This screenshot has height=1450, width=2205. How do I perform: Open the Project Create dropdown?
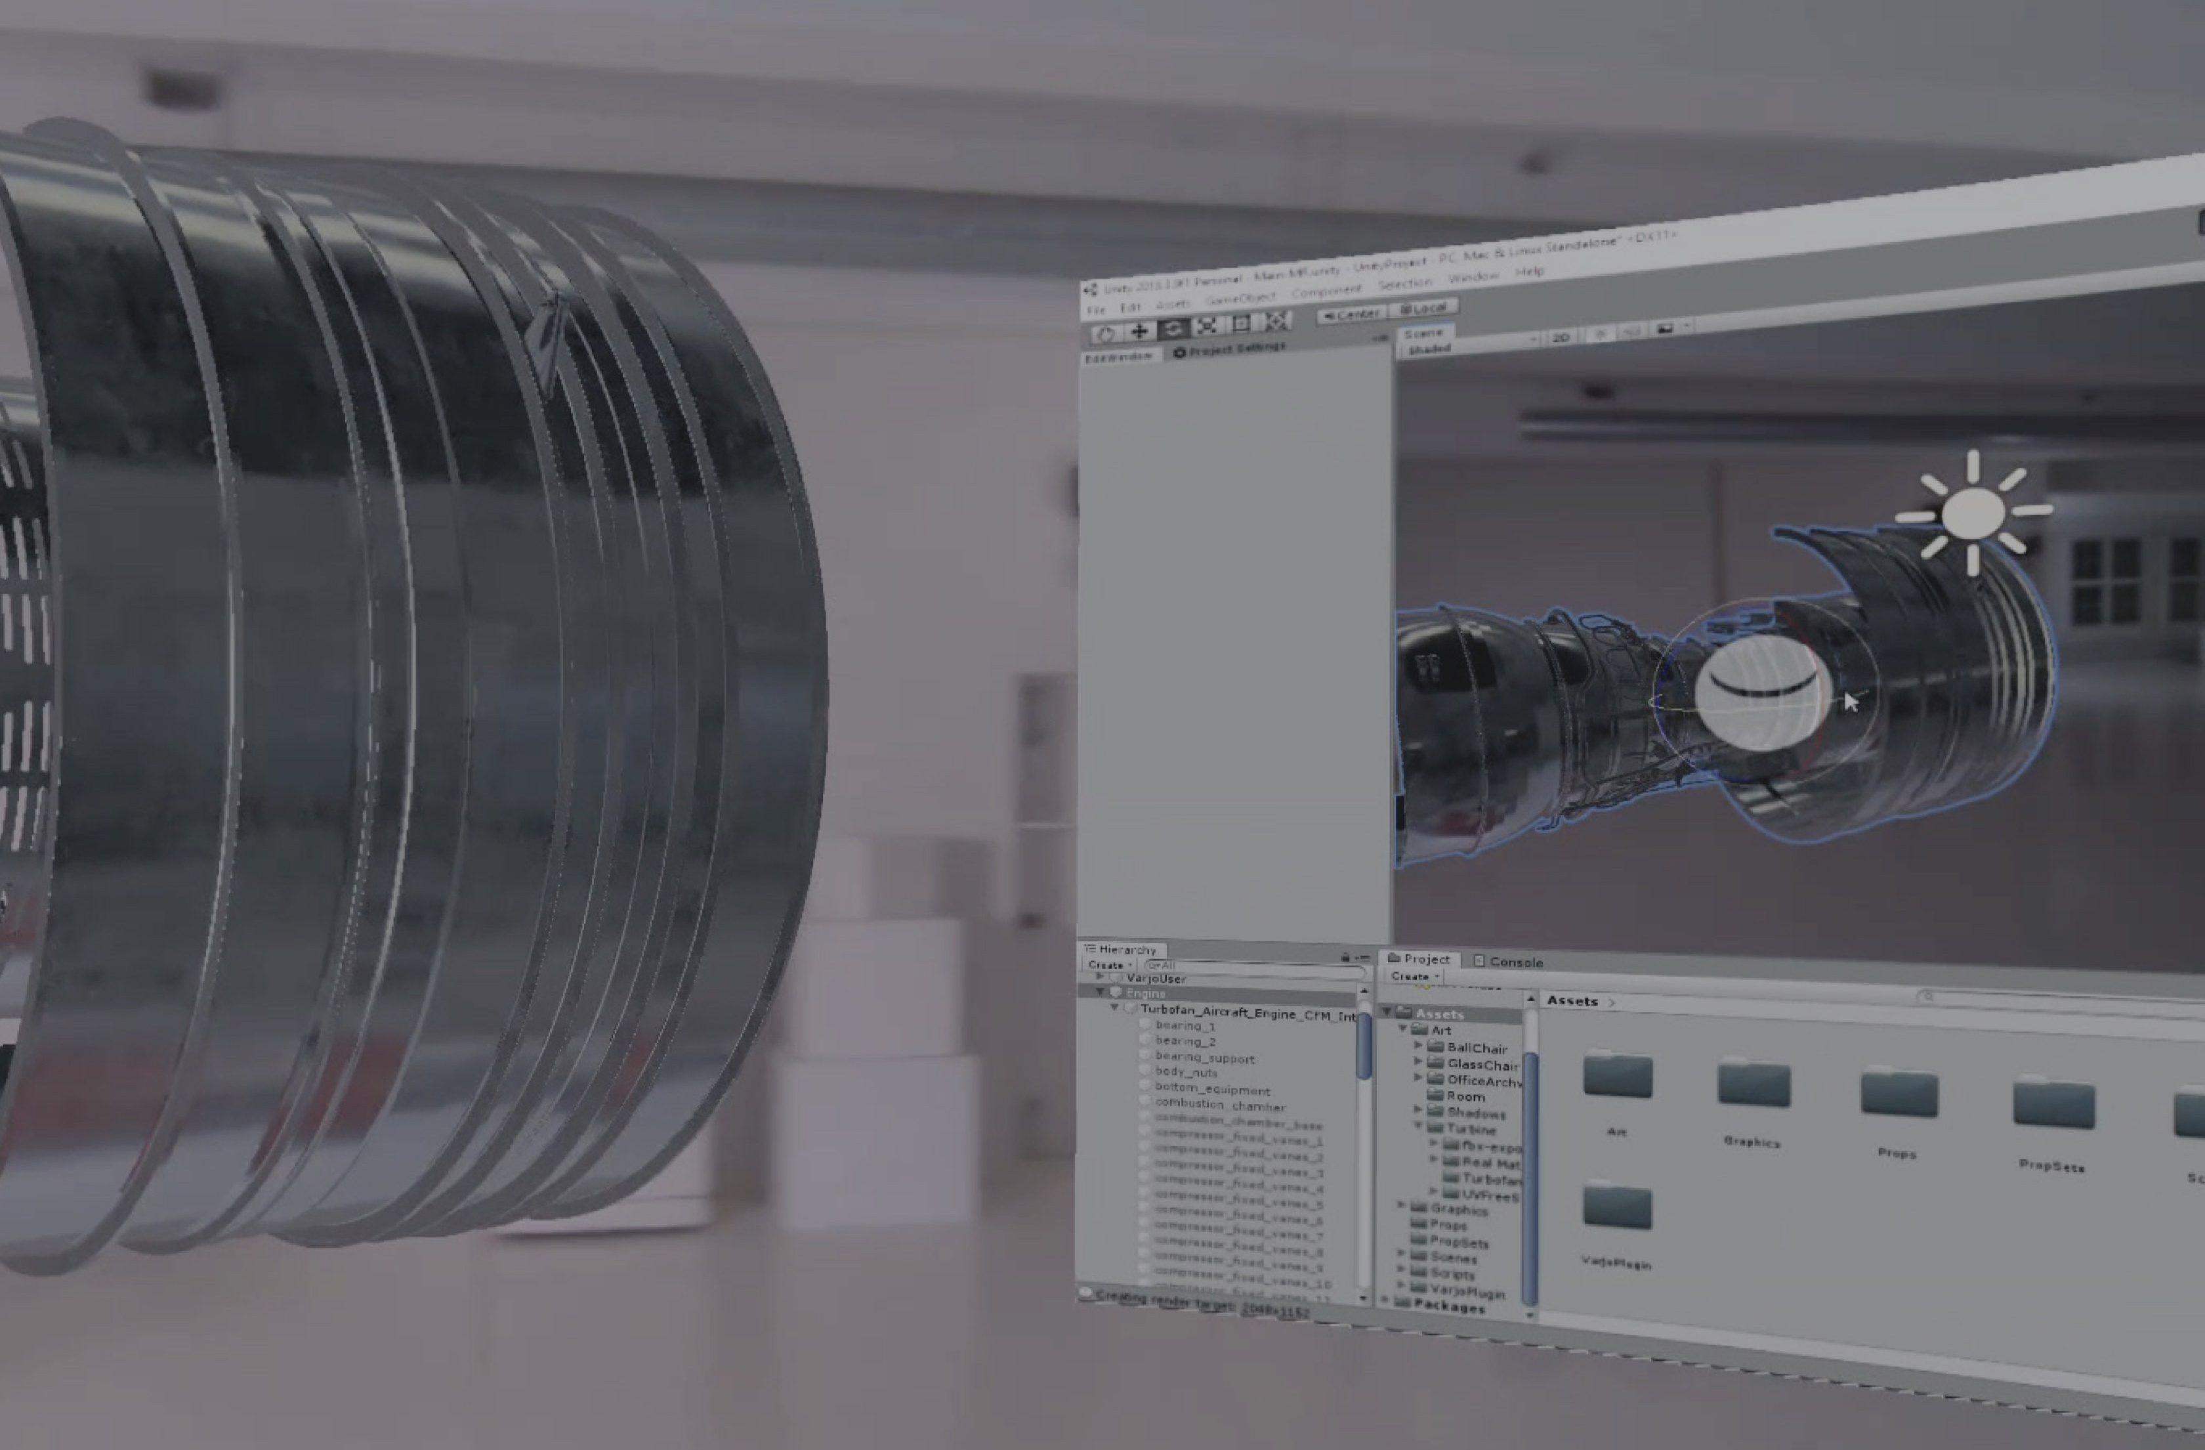(1415, 977)
